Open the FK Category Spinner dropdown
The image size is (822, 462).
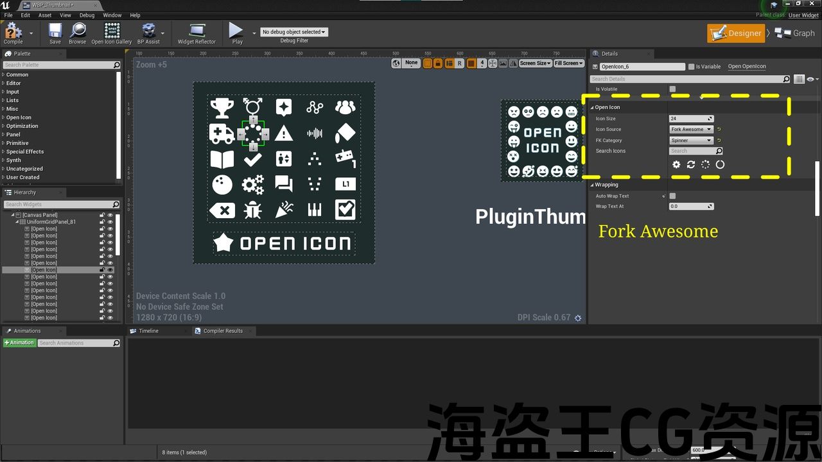point(691,141)
